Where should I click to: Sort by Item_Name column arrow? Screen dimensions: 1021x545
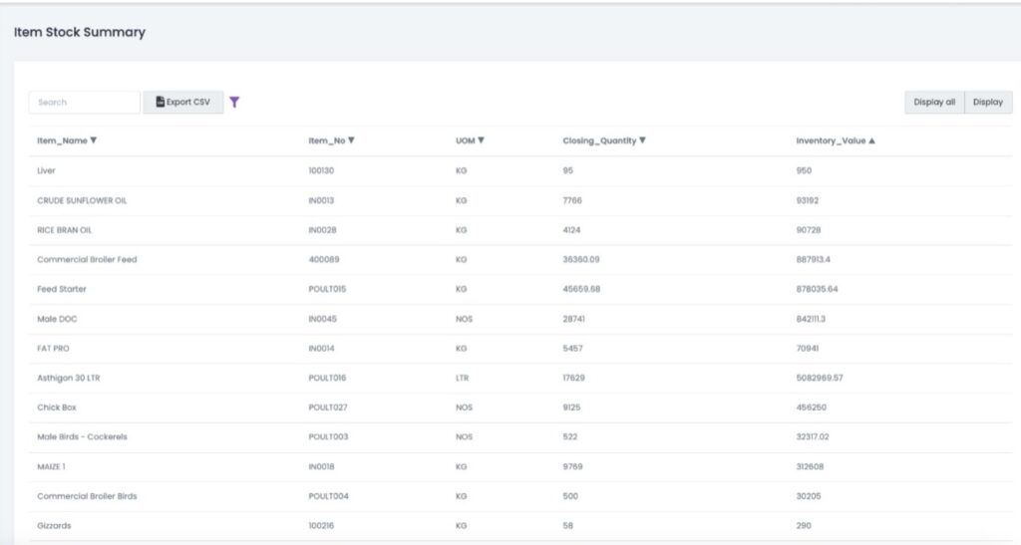click(93, 140)
